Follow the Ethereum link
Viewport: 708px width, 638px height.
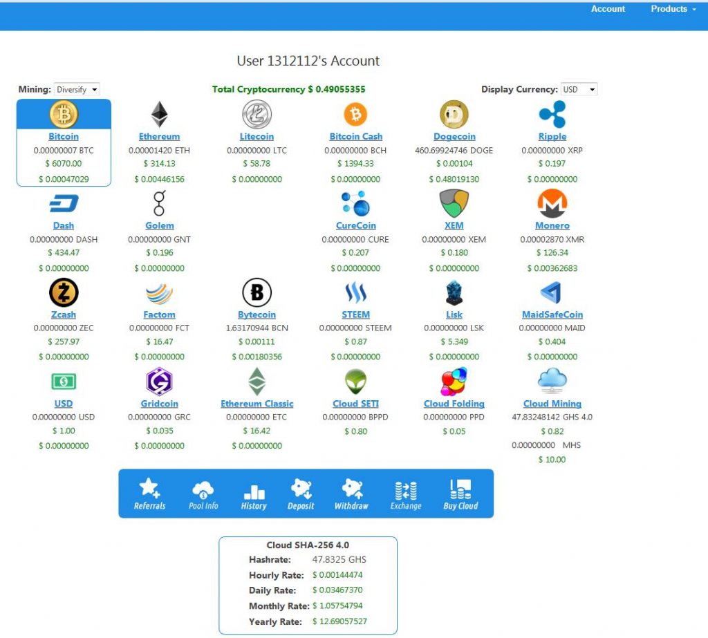pos(160,136)
